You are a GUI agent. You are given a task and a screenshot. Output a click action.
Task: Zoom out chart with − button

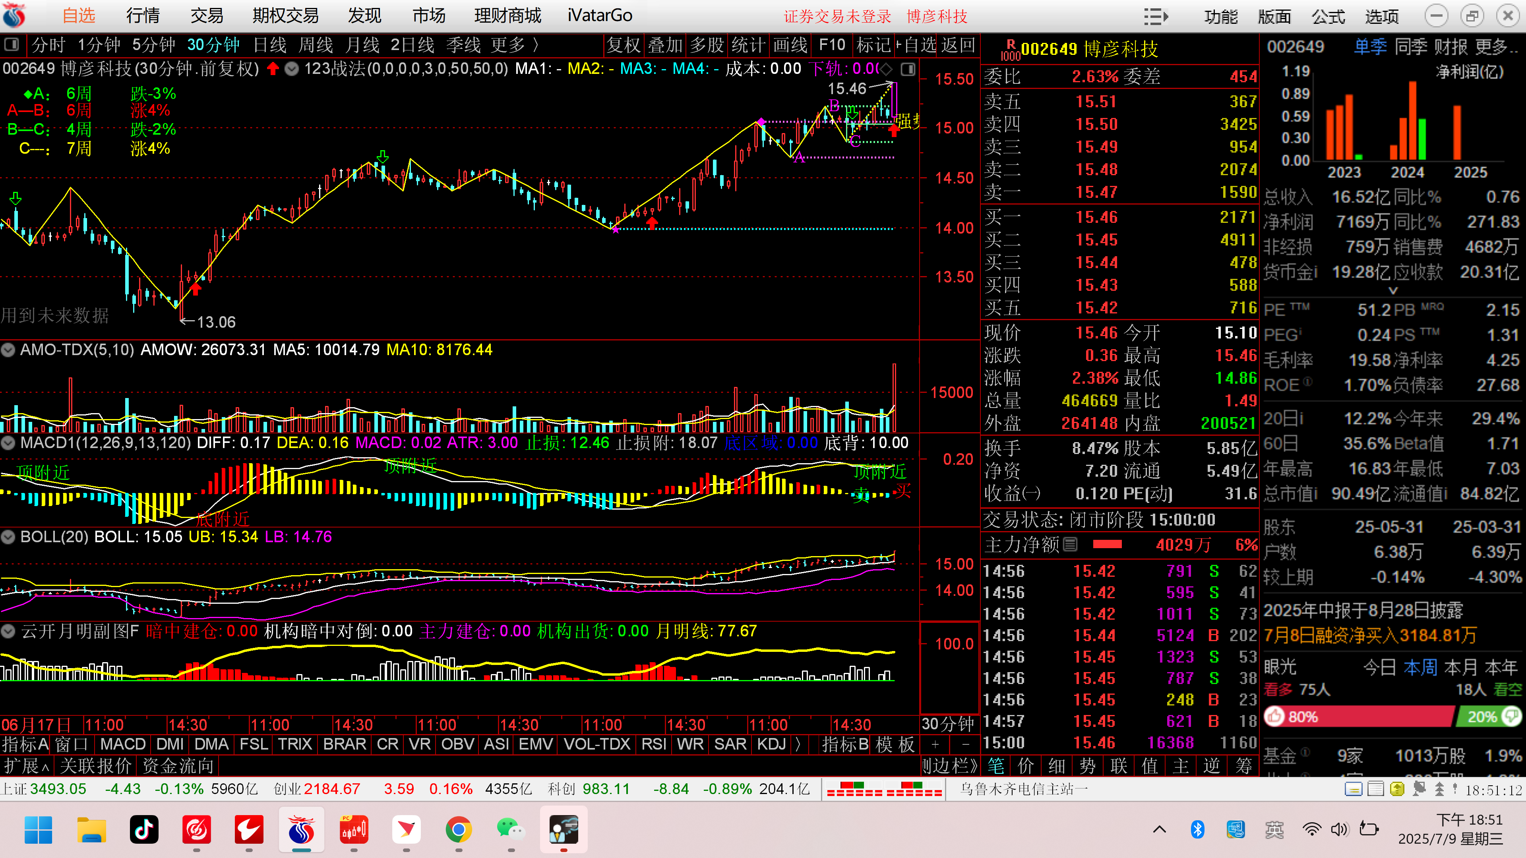pos(966,744)
